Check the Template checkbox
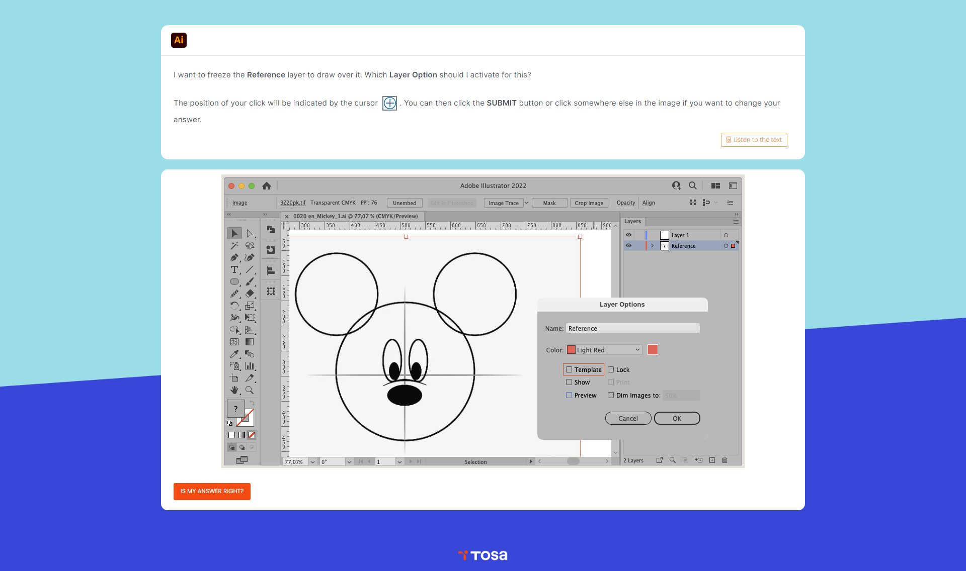966x571 pixels. pos(569,369)
